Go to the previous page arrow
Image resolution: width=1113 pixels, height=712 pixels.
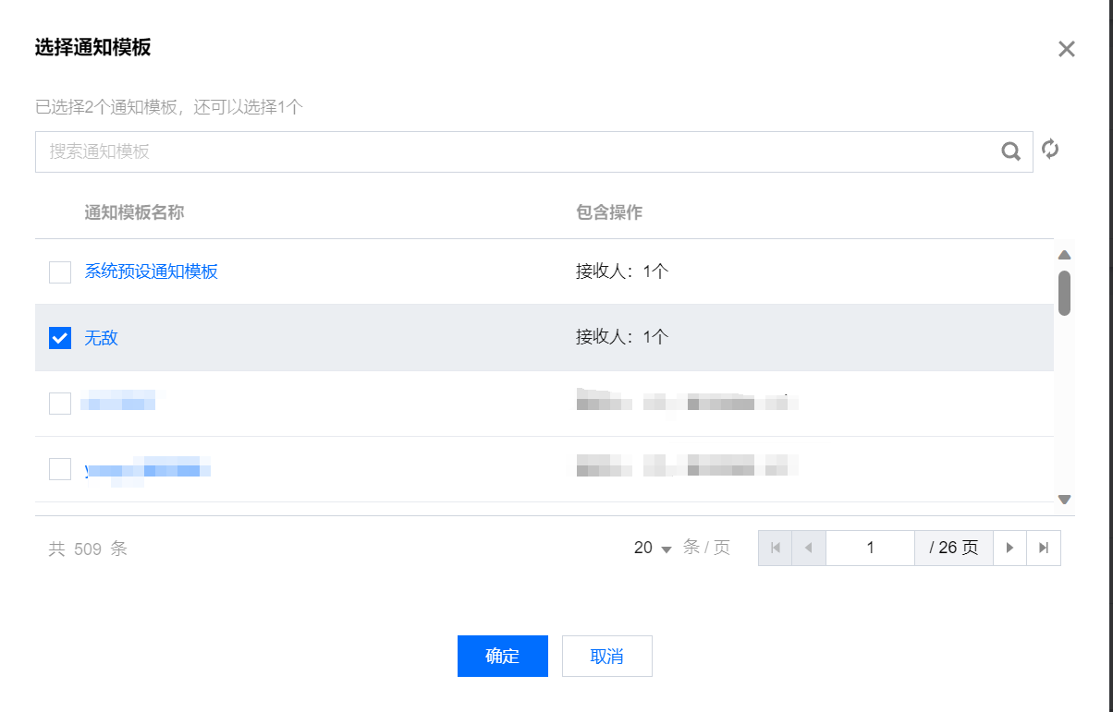coord(809,548)
